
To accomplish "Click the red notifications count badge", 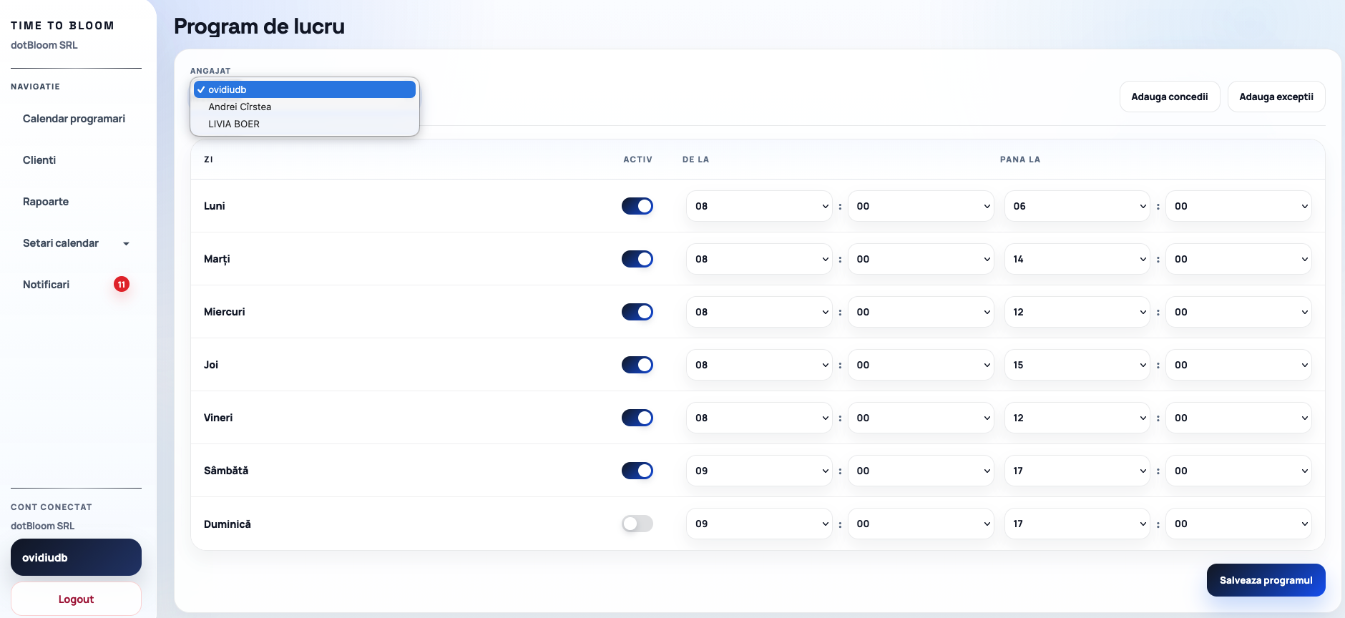I will (x=122, y=285).
